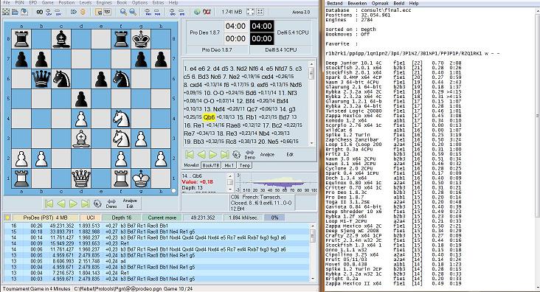This screenshot has height=292, width=540.
Task: Open the File menu in Arena
Action: [6, 2]
